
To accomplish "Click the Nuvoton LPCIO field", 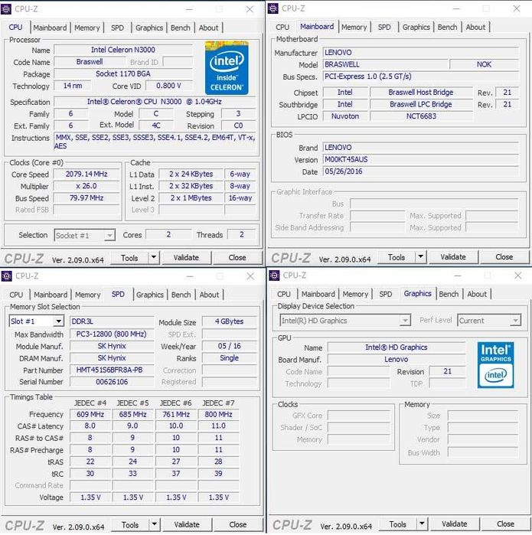I will [x=345, y=116].
